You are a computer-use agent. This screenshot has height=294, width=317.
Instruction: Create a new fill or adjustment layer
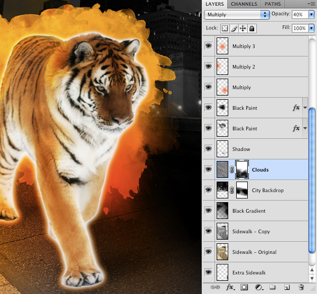[x=259, y=287]
